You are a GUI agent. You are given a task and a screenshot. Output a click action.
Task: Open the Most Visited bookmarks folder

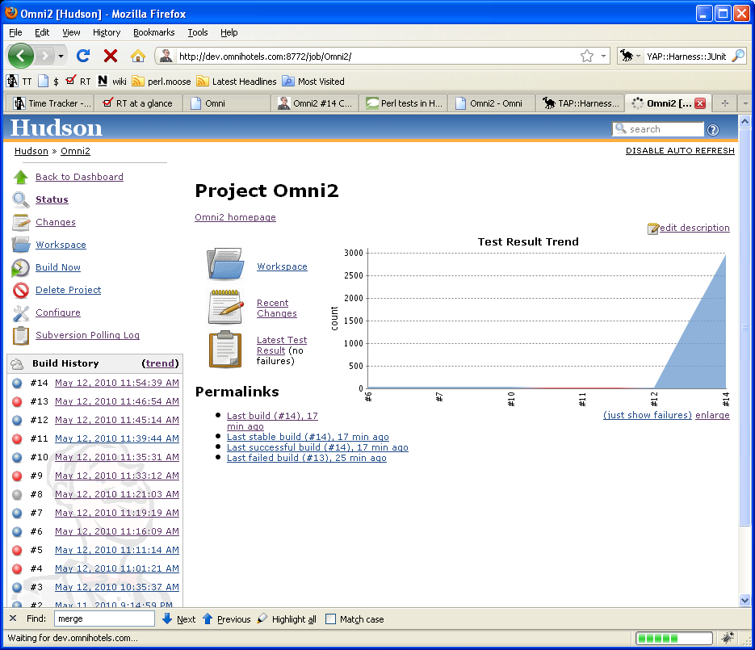click(313, 82)
